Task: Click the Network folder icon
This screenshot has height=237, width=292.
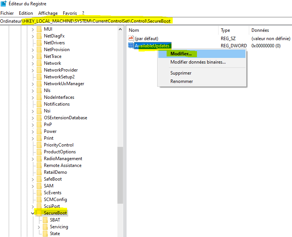Action: pos(39,63)
